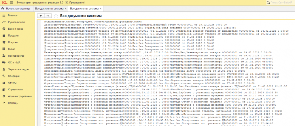Switch to first Все документы системы tab
295x126 pixels.
point(50,9)
